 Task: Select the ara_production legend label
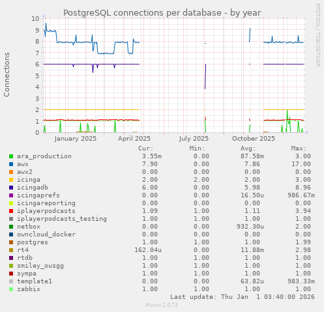(44, 156)
